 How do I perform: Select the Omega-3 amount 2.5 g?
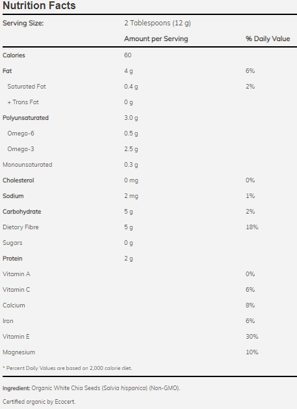(131, 149)
